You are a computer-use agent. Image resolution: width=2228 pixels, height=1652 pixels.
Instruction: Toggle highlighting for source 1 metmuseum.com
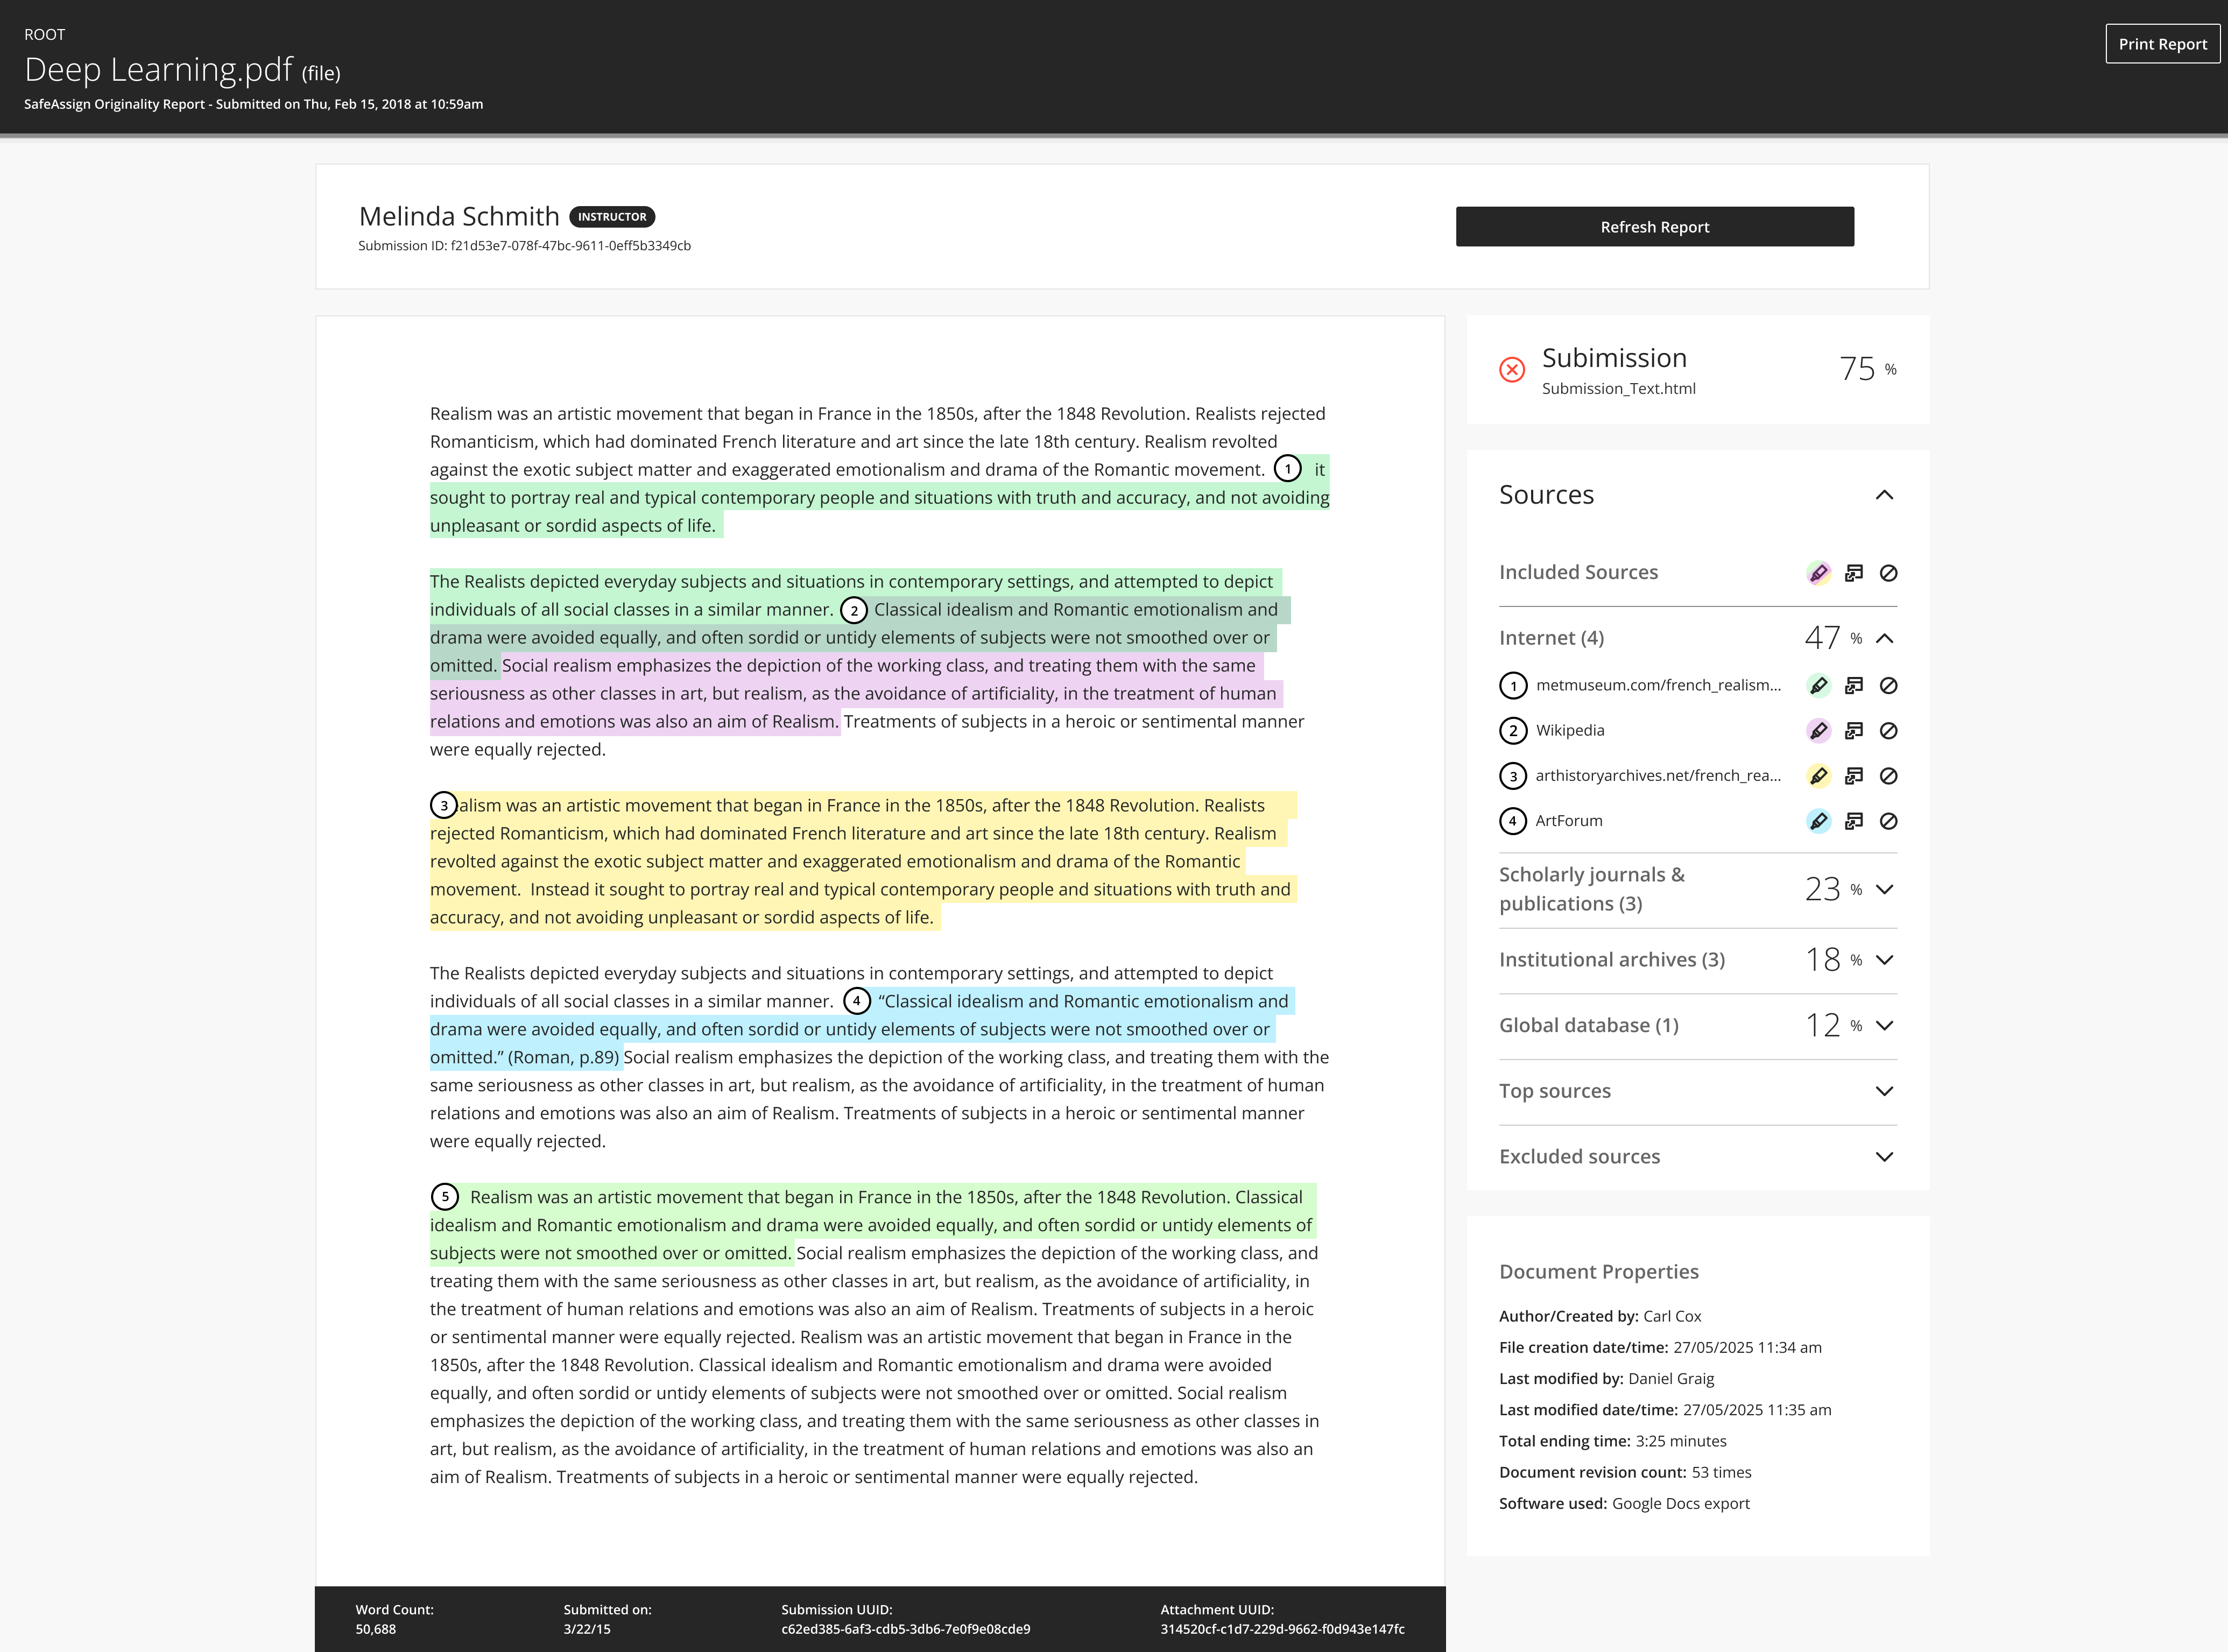pyautogui.click(x=1819, y=685)
